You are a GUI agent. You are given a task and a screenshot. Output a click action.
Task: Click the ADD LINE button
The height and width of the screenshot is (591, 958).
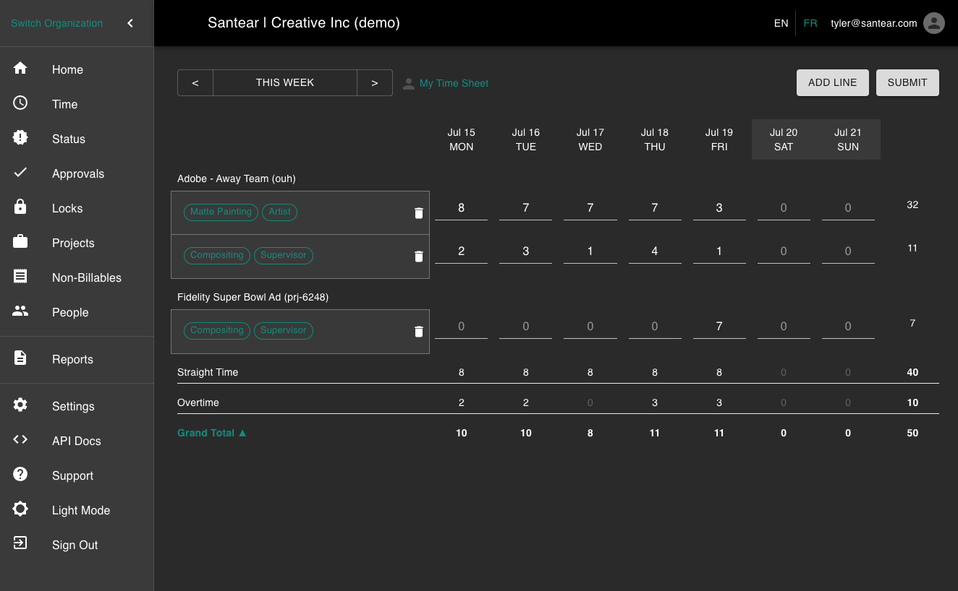click(832, 82)
